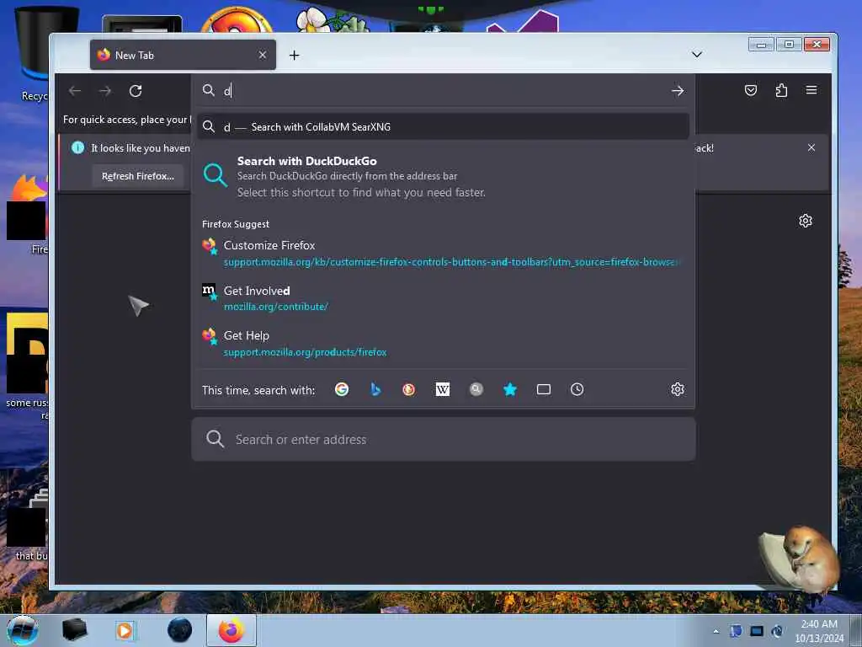Open the Extensions puzzle icon

pos(780,90)
